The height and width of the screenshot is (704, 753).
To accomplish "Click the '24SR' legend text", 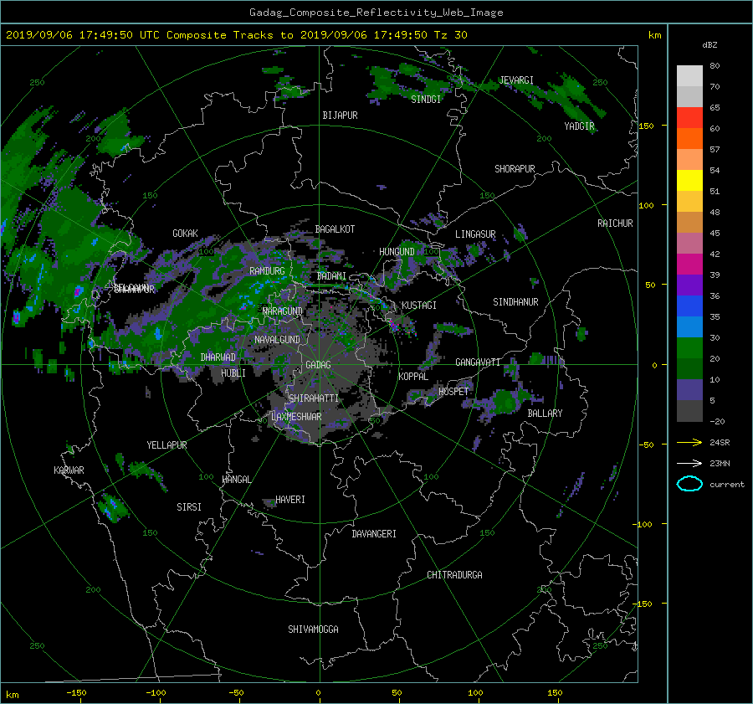I will point(720,442).
